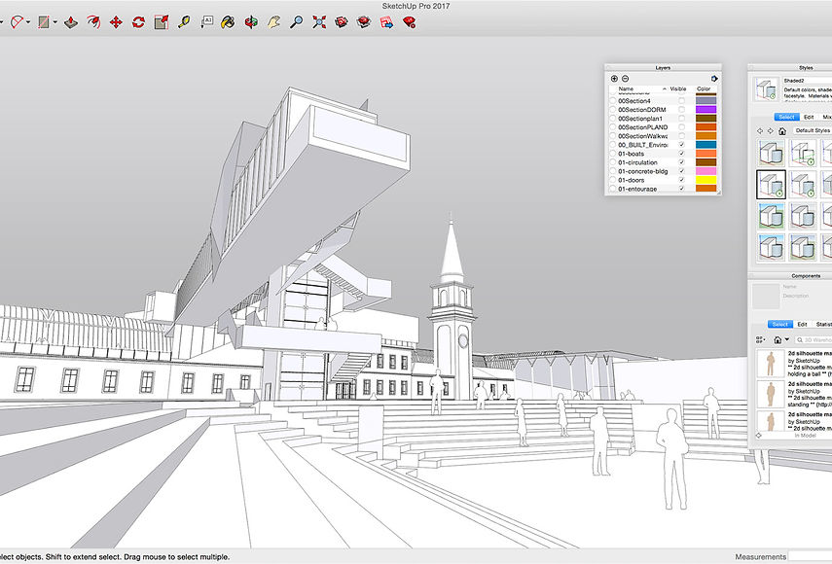
Task: Click the Visible column header in Layers
Action: 678,89
